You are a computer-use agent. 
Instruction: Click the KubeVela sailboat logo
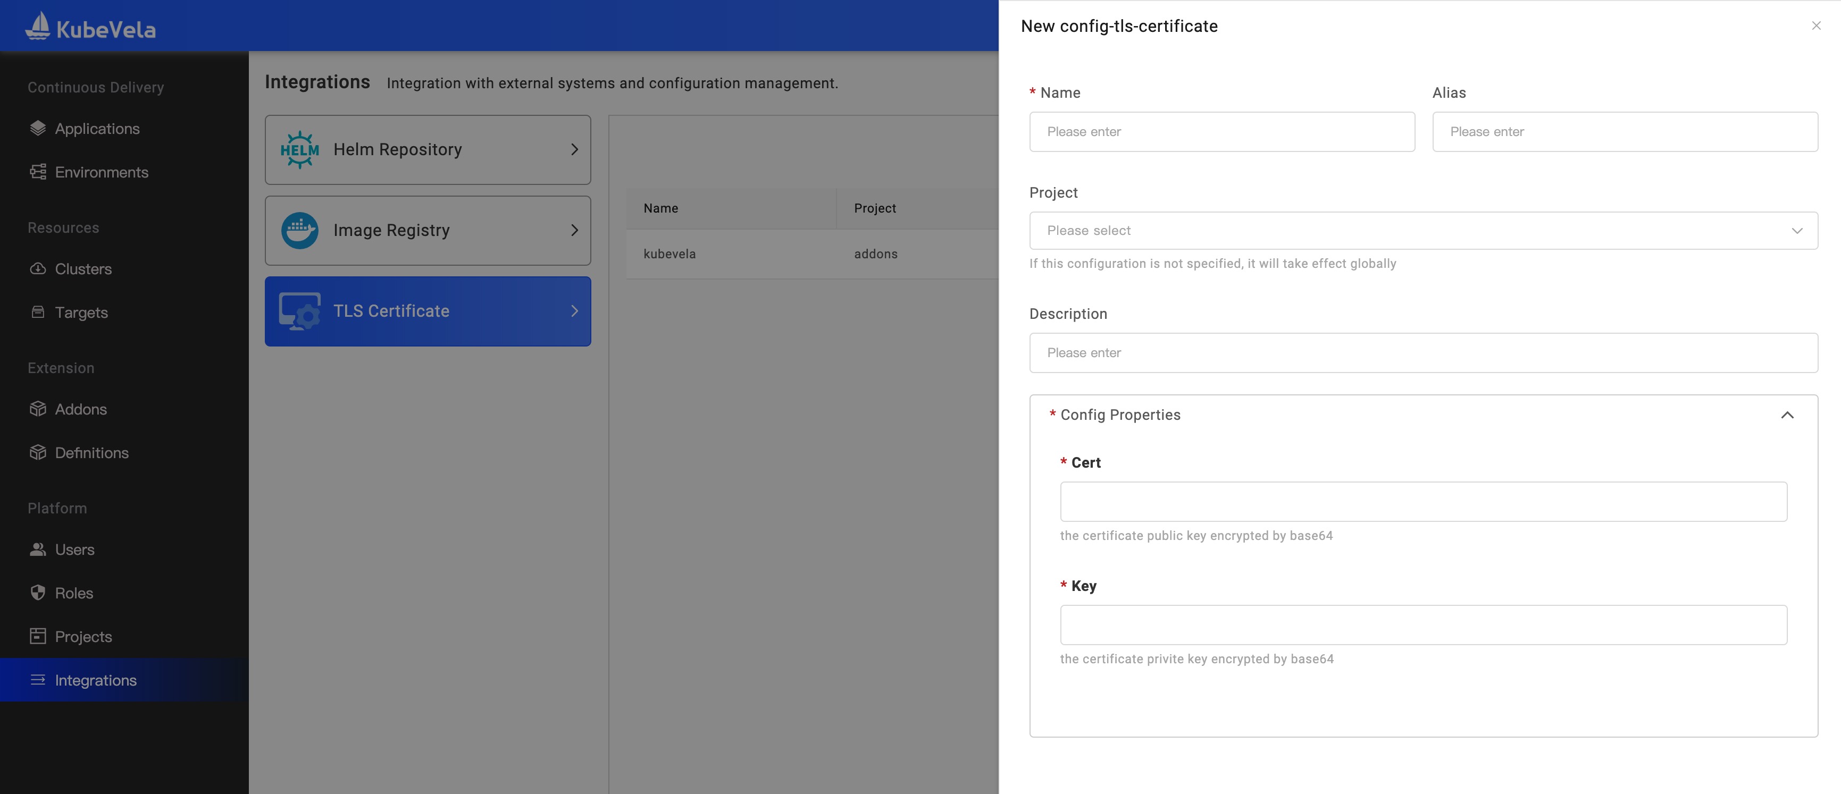pyautogui.click(x=38, y=27)
